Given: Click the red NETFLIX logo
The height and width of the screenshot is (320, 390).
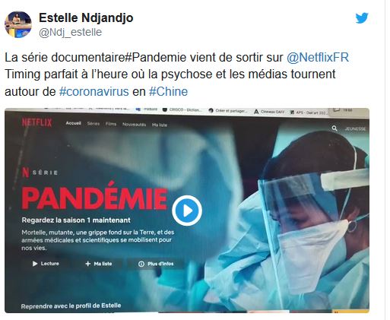Looking at the screenshot, I should (36, 122).
